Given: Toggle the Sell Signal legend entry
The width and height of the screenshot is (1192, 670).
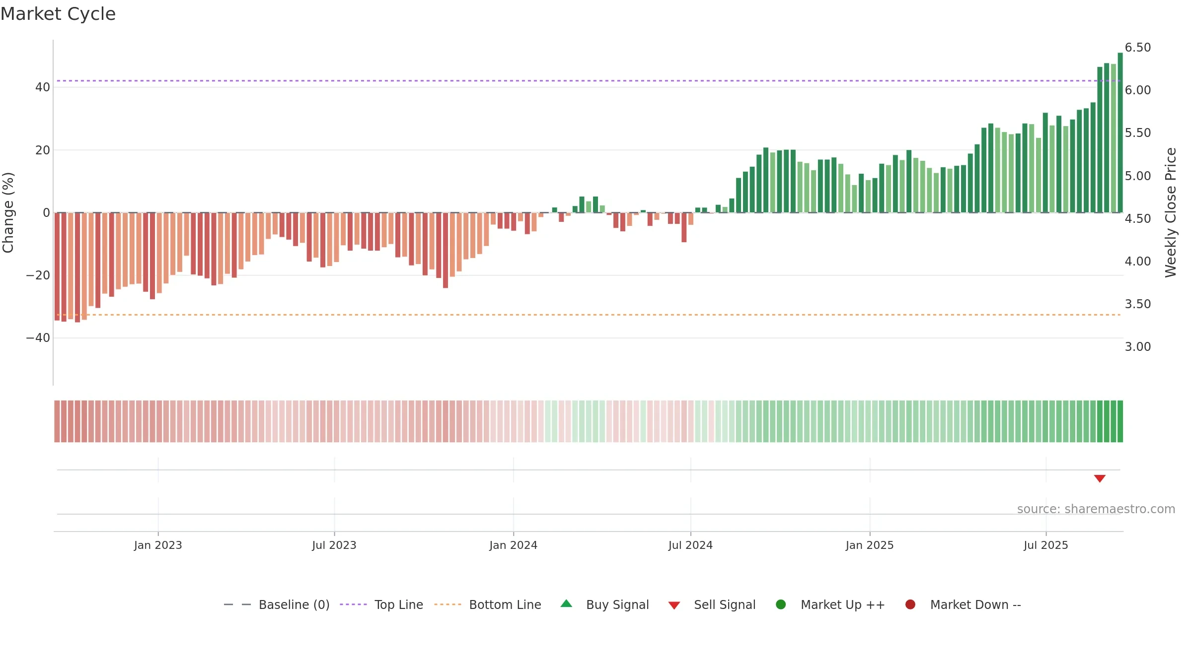Looking at the screenshot, I should [712, 604].
